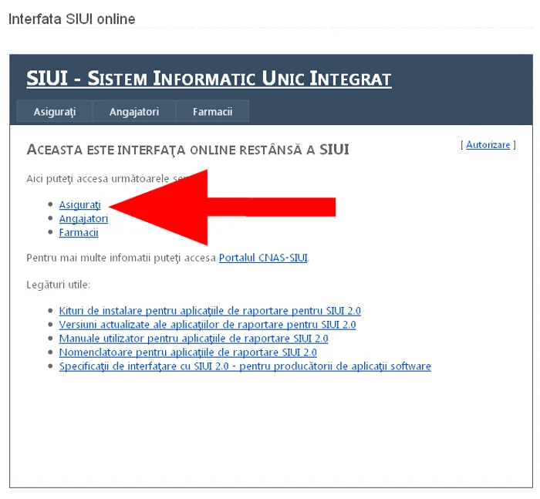Screen dimensions: 540x499
Task: Open Nomenclatoare pentru aplicațiile de raportare link
Action: pos(187,352)
